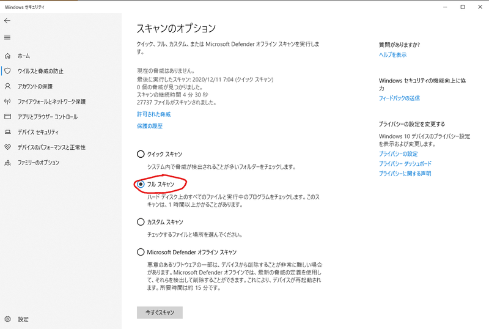
Task: Click the family options icon
Action: tap(7, 163)
